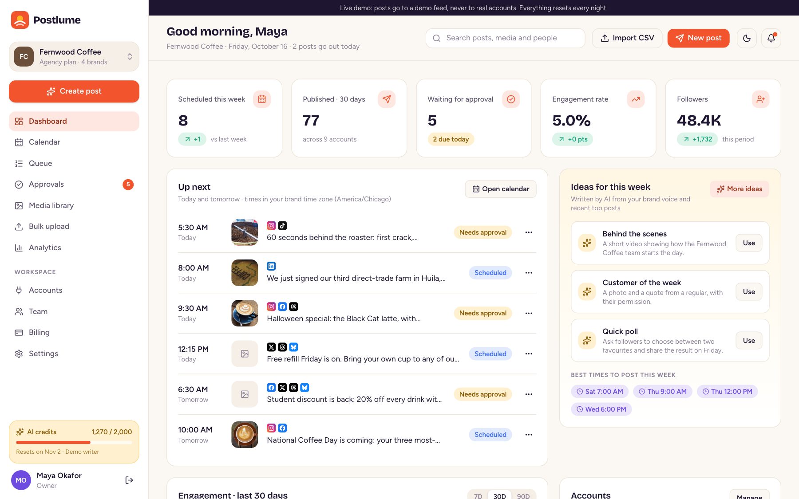Viewport: 799px width, 499px height.
Task: Go to Media library
Action: click(74, 205)
